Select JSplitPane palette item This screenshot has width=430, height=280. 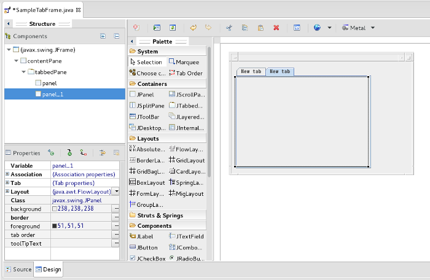click(147, 106)
